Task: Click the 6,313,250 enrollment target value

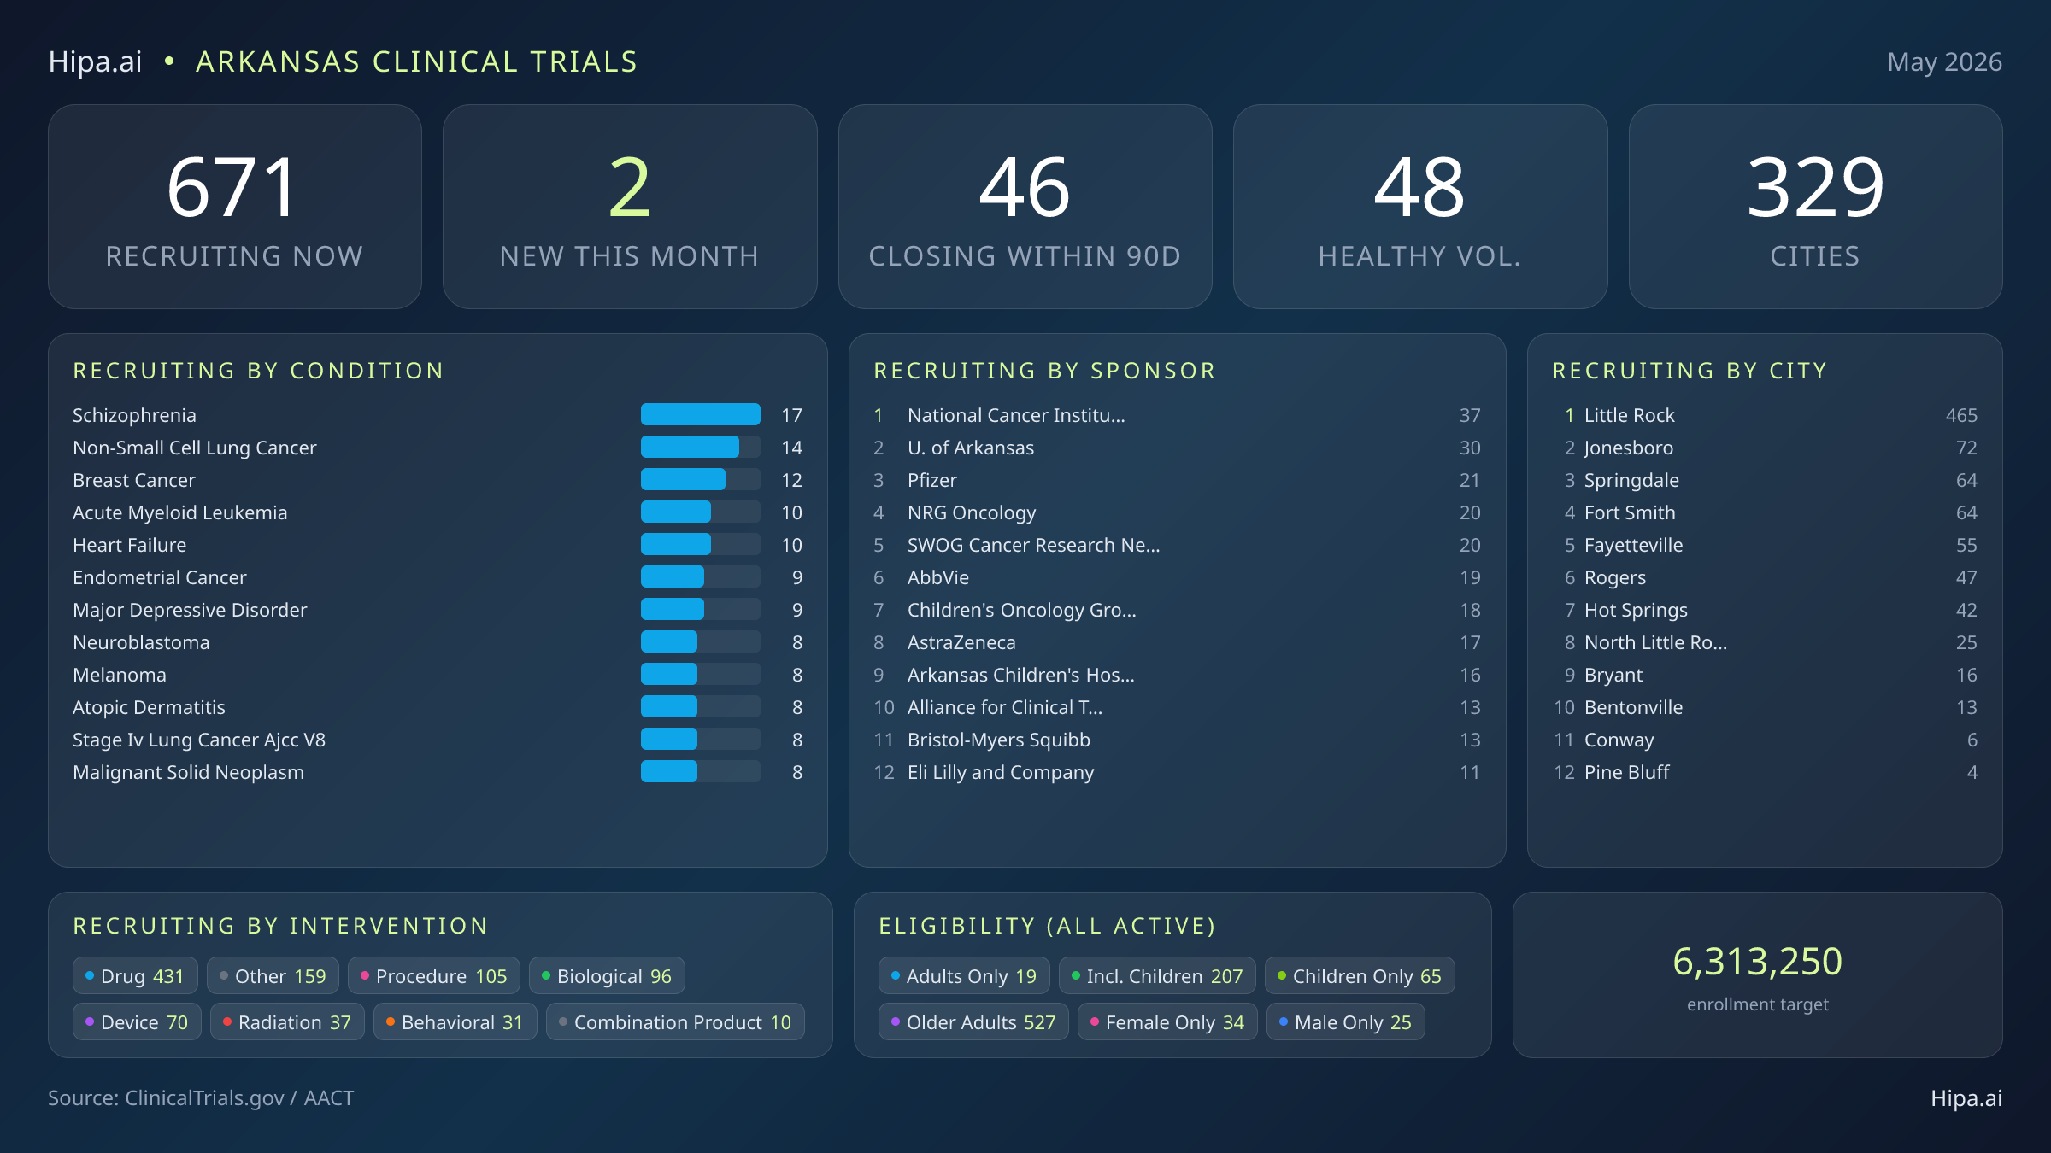Action: click(1757, 962)
